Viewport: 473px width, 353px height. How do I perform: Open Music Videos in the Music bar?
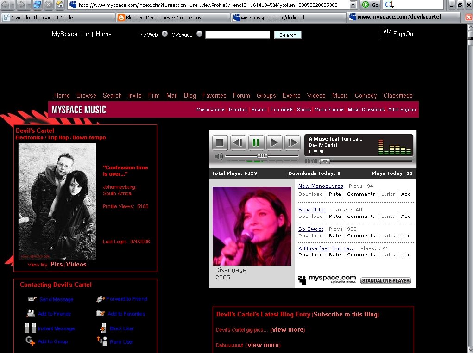(211, 109)
